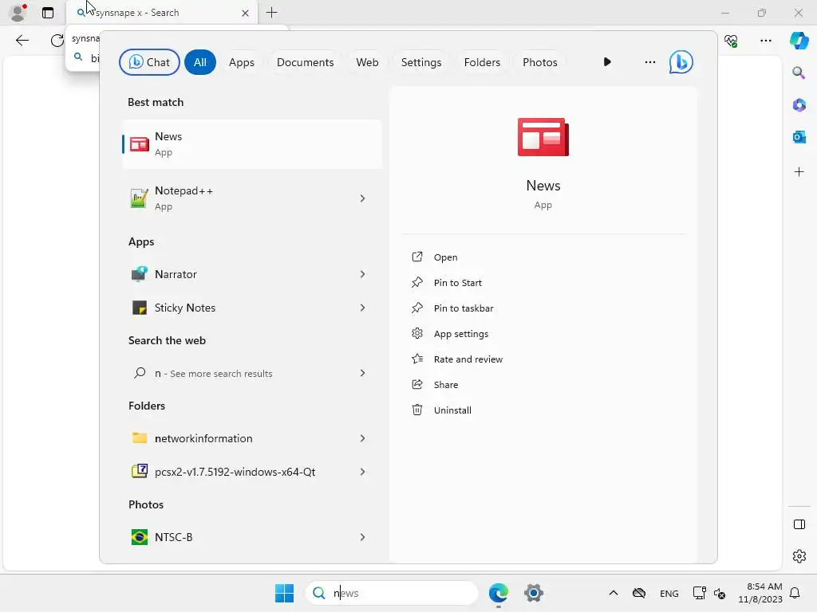Open the Copilot sidebar icon
The image size is (817, 612).
[x=799, y=41]
